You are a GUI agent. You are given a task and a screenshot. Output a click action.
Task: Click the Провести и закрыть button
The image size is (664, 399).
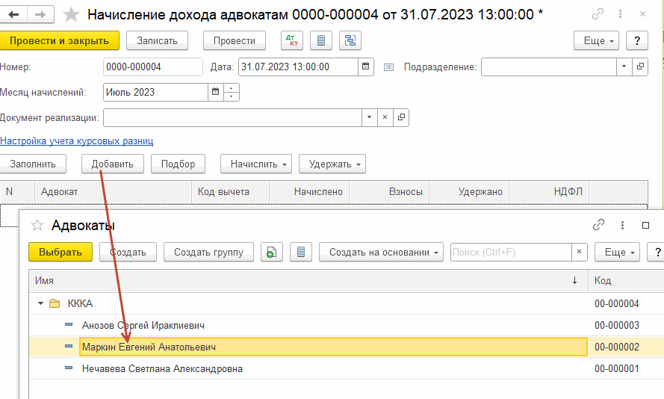[60, 41]
